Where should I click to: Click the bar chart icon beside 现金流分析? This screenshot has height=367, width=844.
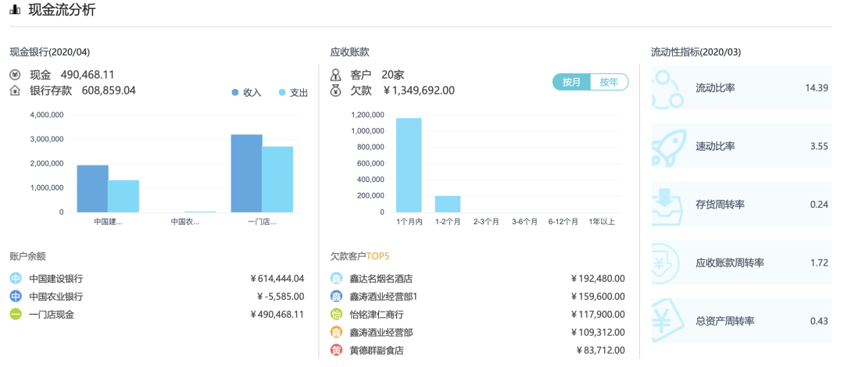15,10
